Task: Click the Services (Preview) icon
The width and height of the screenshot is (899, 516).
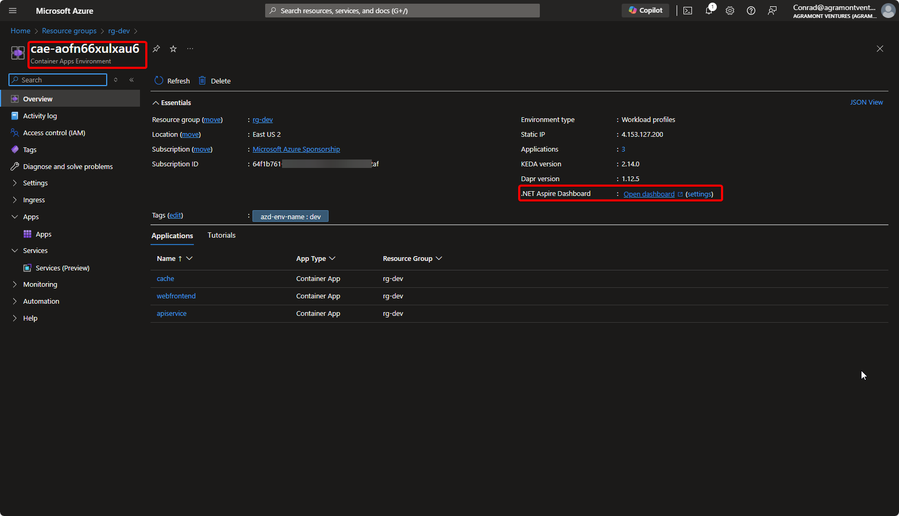Action: (27, 268)
